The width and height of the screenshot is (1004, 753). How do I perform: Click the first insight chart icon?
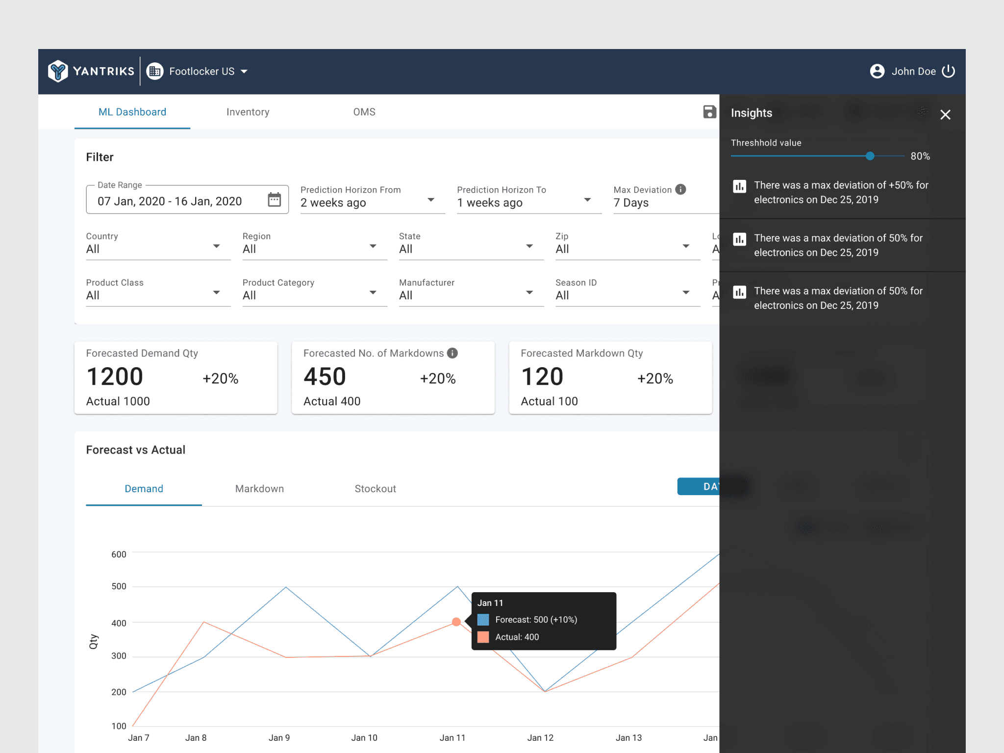point(739,186)
